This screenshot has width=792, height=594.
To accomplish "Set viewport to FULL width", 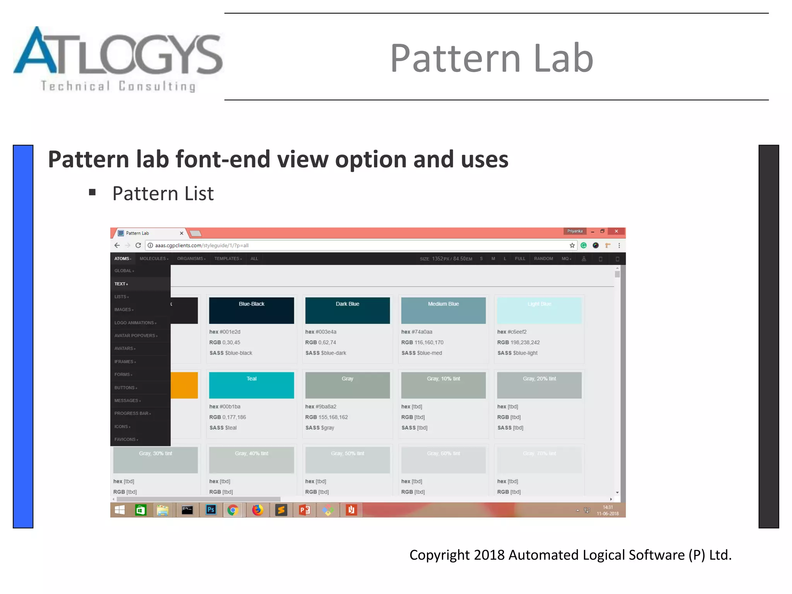I will pyautogui.click(x=520, y=259).
